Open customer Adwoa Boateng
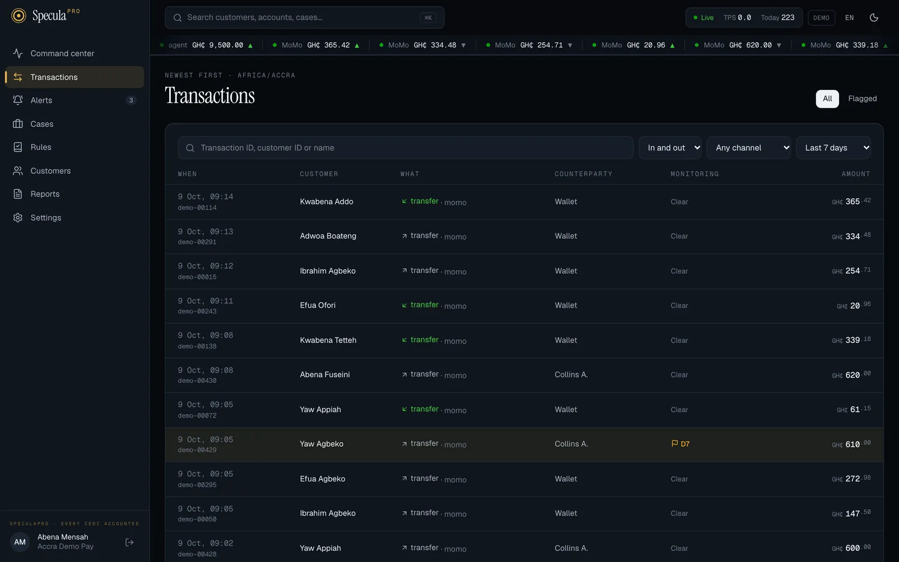 [328, 236]
